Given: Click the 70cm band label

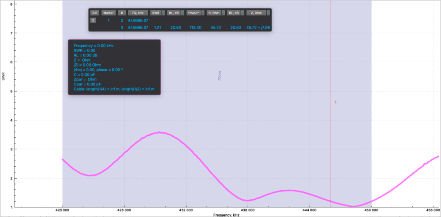Looking at the screenshot, I should 220,75.
